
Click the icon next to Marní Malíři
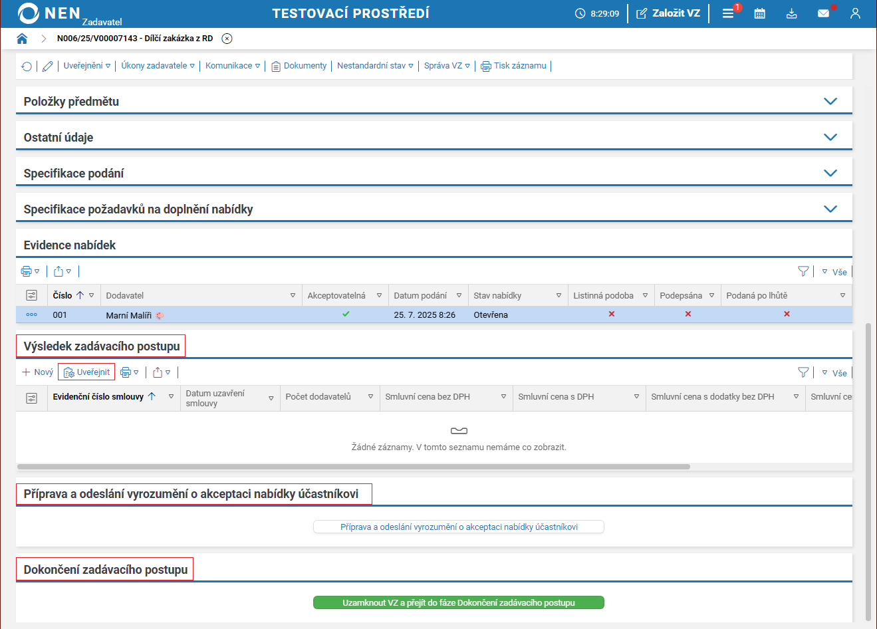160,315
